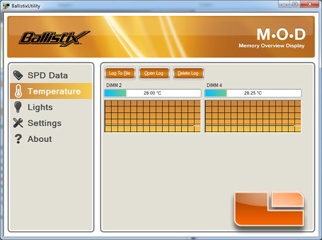Click the Log To File button
The width and height of the screenshot is (322, 240).
click(x=119, y=73)
